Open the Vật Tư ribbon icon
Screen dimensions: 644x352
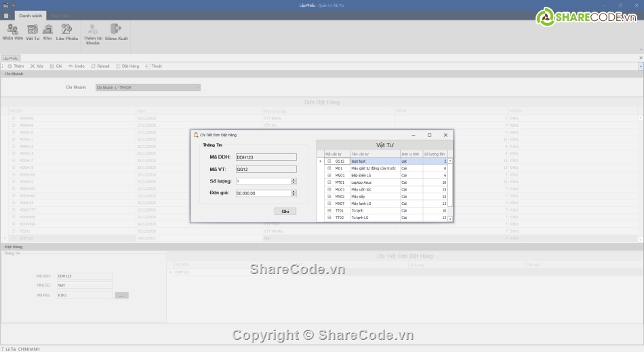33,32
